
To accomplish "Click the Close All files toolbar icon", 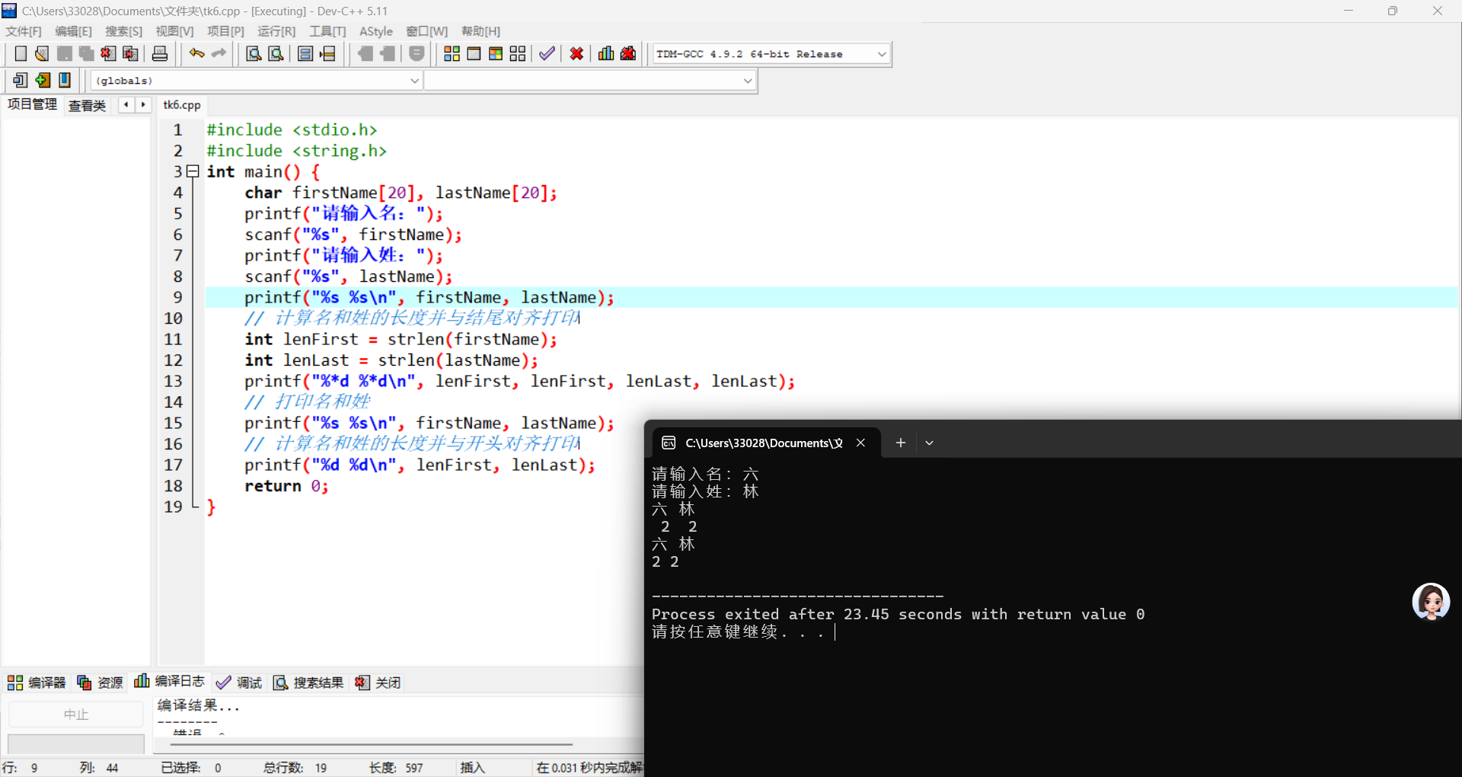I will point(131,53).
